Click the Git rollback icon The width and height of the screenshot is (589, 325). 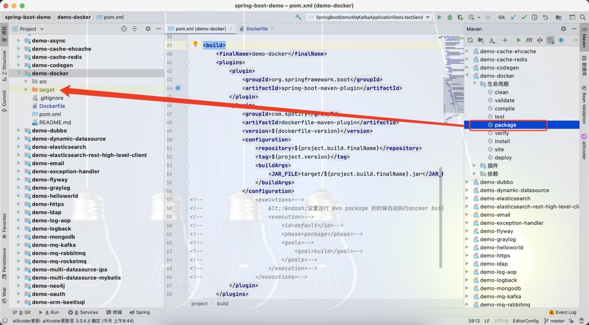point(545,17)
